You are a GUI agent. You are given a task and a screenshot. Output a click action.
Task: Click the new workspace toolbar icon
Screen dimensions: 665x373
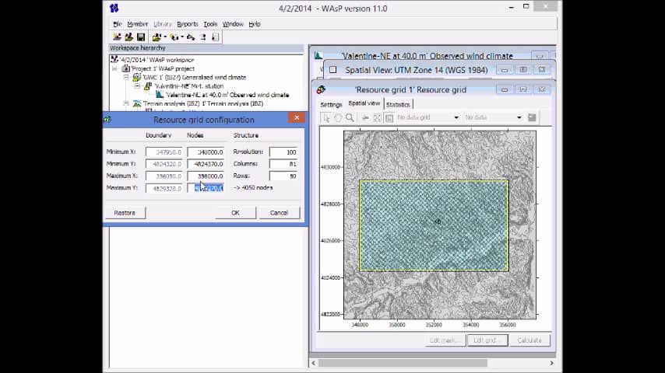coord(117,37)
